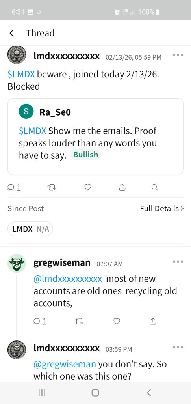The width and height of the screenshot is (191, 404).
Task: Tap the LMDX N/A ticker chip
Action: click(x=30, y=229)
